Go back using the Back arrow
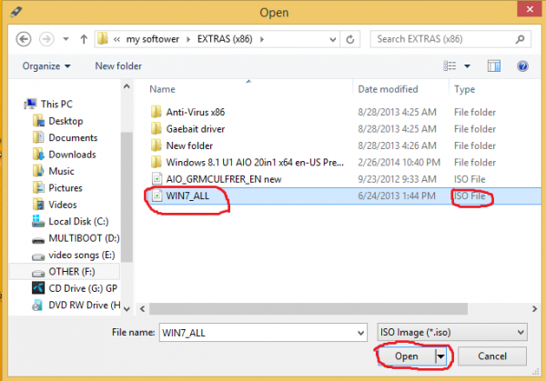The height and width of the screenshot is (381, 546). tap(24, 39)
